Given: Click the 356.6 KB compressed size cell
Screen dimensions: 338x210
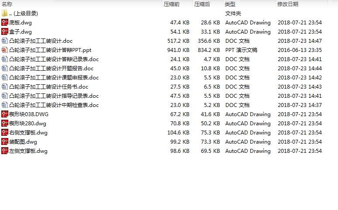Looking at the screenshot, I should [209, 41].
